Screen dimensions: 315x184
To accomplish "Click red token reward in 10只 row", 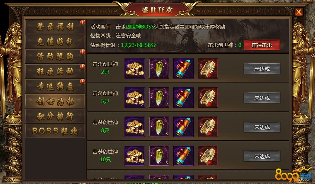I will point(208,156).
